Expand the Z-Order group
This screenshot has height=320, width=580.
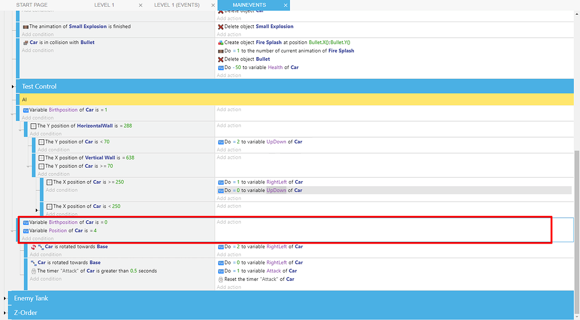click(5, 313)
